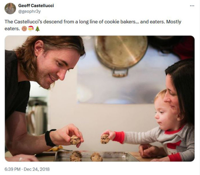The image size is (200, 175).
Task: Click the Christmas tree emoji
Action: [x=37, y=29]
